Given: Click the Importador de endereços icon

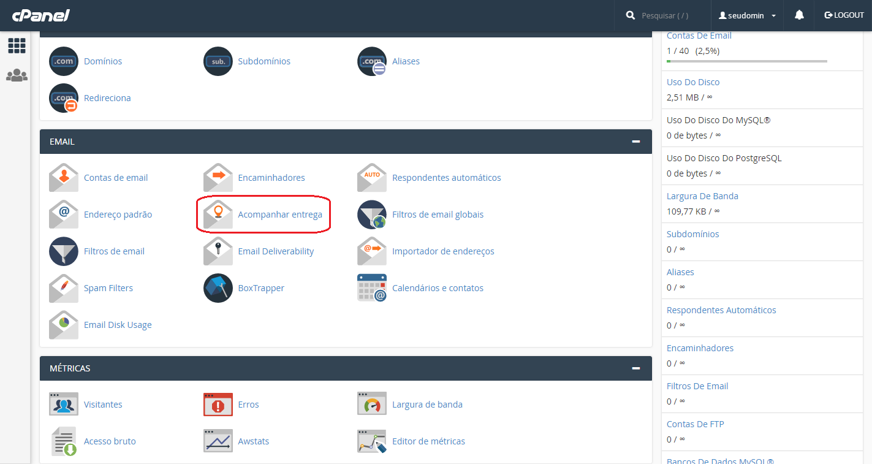Looking at the screenshot, I should 372,251.
